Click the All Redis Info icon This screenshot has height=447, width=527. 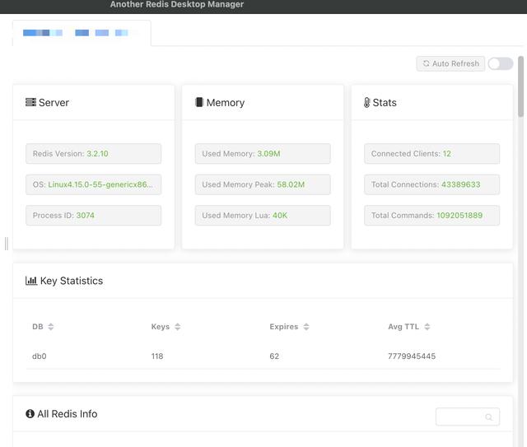(x=30, y=413)
